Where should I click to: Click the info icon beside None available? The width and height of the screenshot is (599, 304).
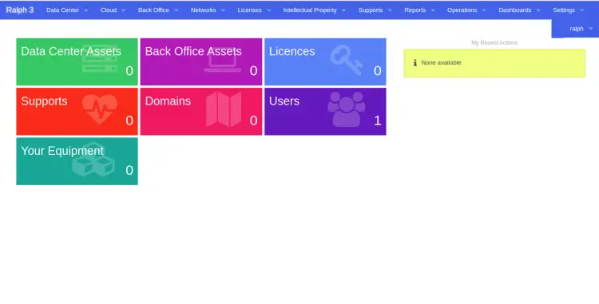coord(415,62)
